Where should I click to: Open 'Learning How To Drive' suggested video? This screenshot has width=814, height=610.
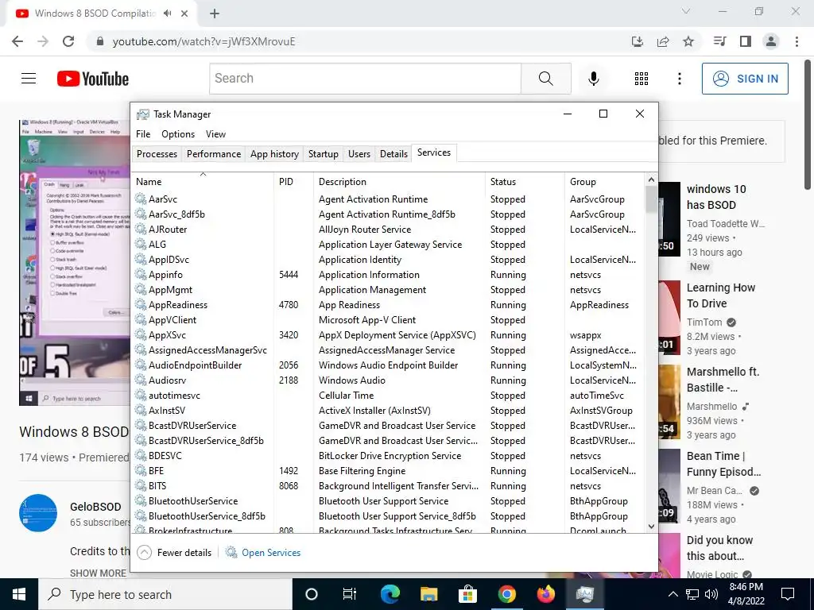720,295
